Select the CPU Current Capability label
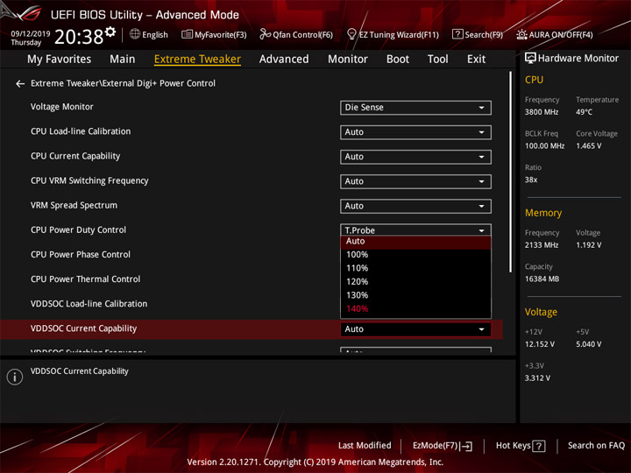This screenshot has height=473, width=631. coord(75,157)
